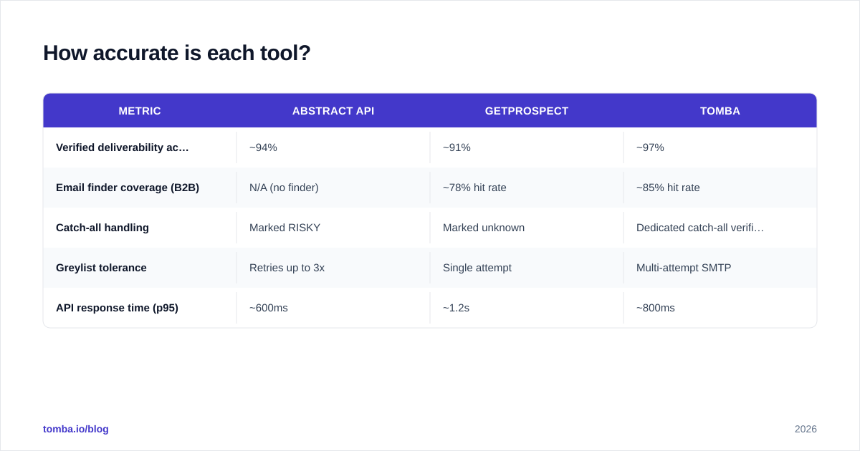860x451 pixels.
Task: Click the 'Multi-attempt SMTP' cell
Action: pyautogui.click(x=720, y=268)
